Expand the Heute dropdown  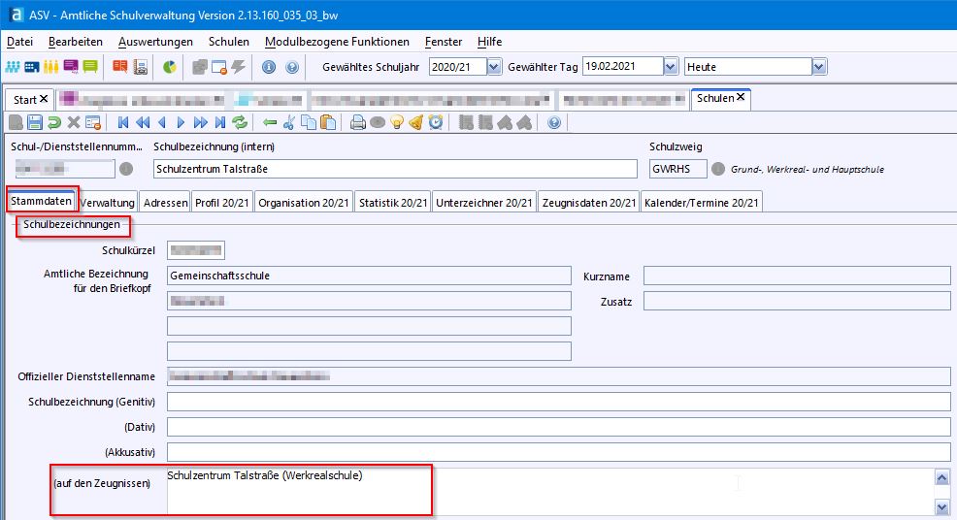[x=819, y=67]
